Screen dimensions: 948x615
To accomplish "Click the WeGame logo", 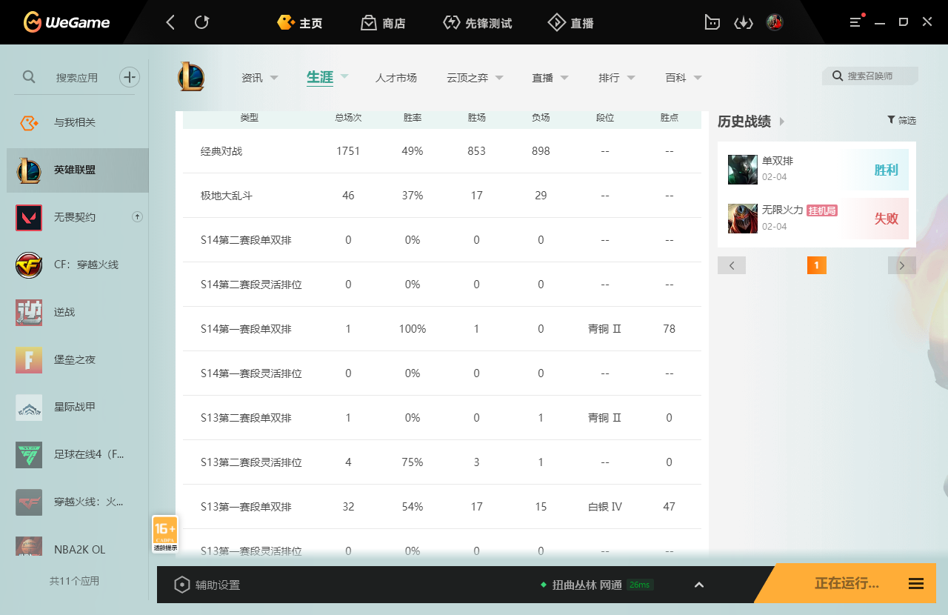I will point(66,22).
